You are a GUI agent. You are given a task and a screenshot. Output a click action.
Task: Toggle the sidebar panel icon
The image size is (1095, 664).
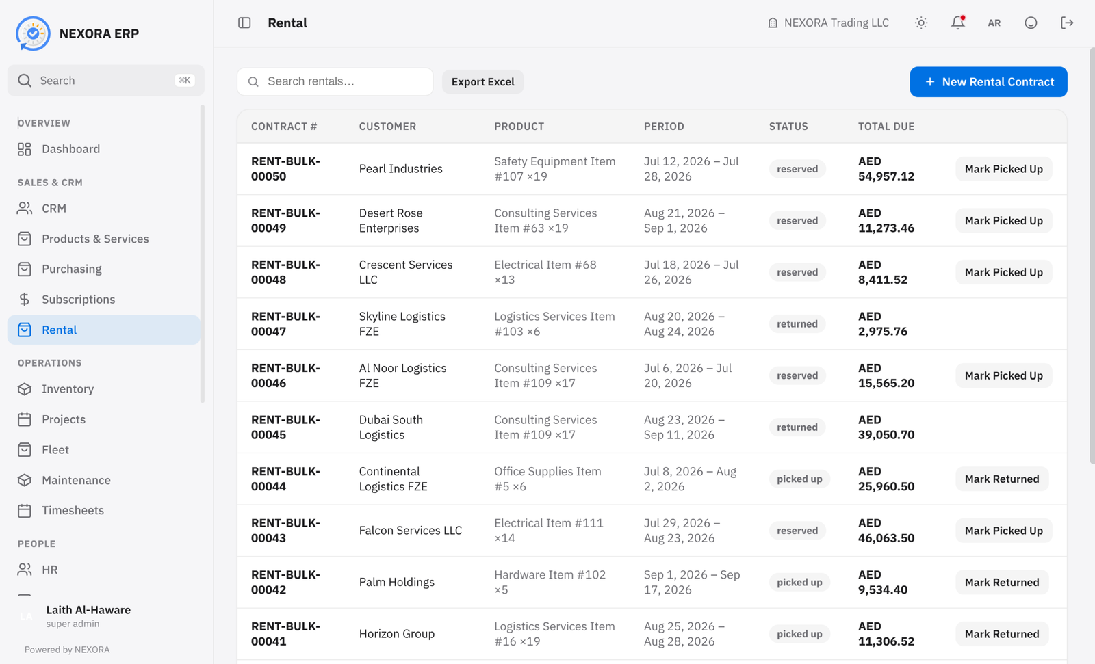coord(244,23)
